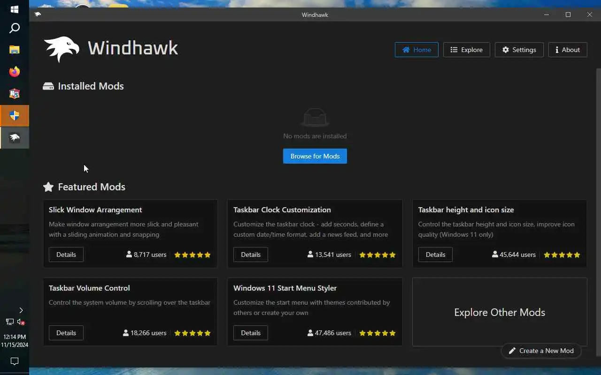This screenshot has height=375, width=601.
Task: Open Firefox from the taskbar
Action: pyautogui.click(x=15, y=72)
